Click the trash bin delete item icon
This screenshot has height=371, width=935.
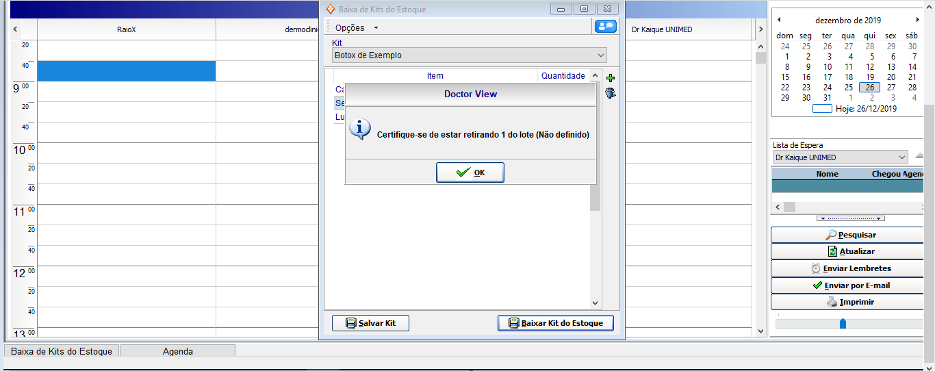[611, 93]
